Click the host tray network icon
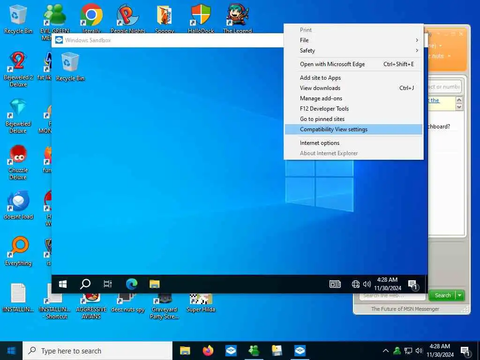Image resolution: width=480 pixels, height=360 pixels. [408, 351]
